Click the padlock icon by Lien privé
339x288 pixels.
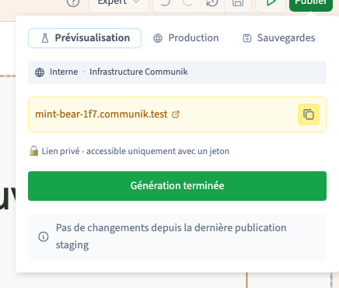(33, 151)
